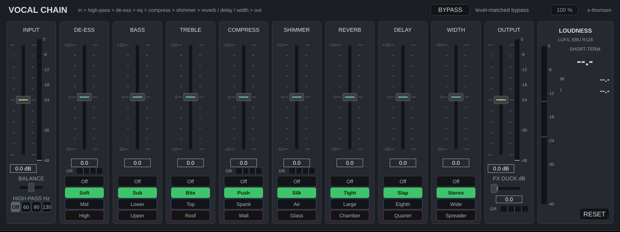Click the WIDTH 0.0 value field

[456, 163]
